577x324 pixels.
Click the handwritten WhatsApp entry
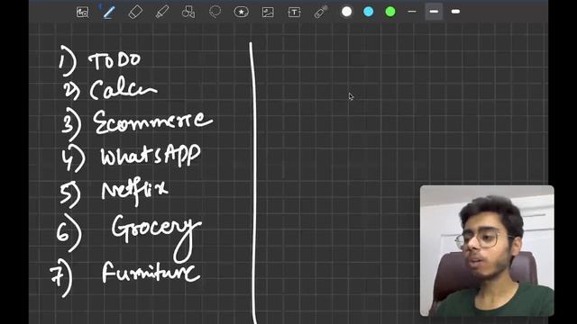151,156
